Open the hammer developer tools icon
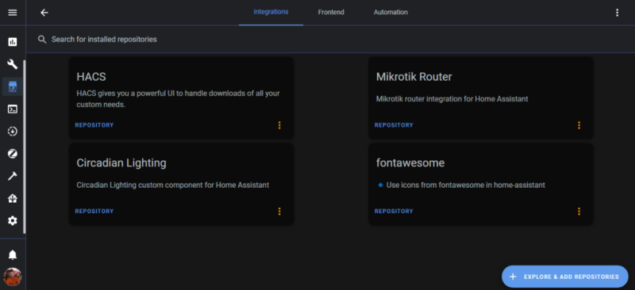Screen dimensions: 635x290 (13, 177)
